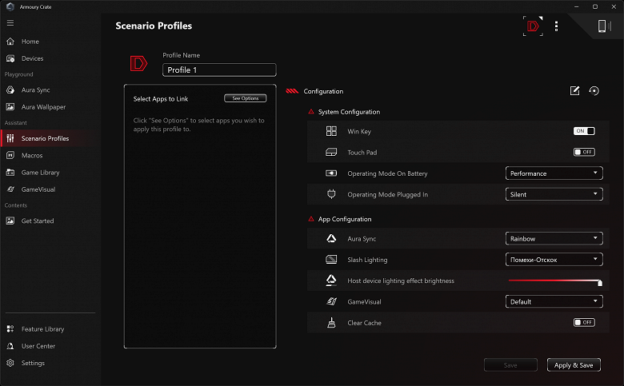Open Aura Wallpaper from the sidebar

[43, 107]
